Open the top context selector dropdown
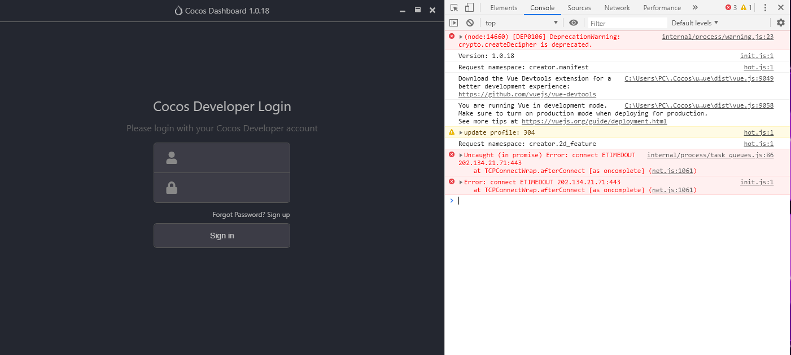 click(521, 23)
